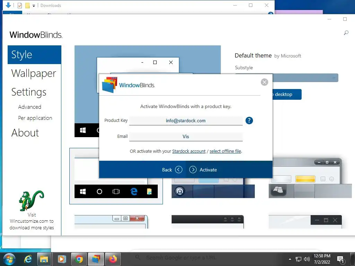Click the Wincustomize gecko mascot icon

(x=31, y=201)
